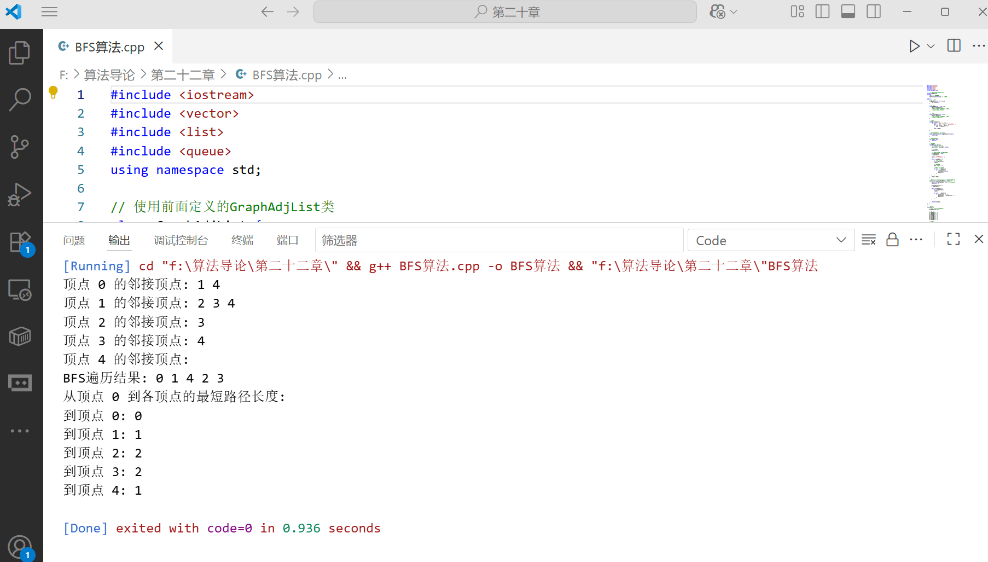Click the [Running] command line in output

click(440, 266)
